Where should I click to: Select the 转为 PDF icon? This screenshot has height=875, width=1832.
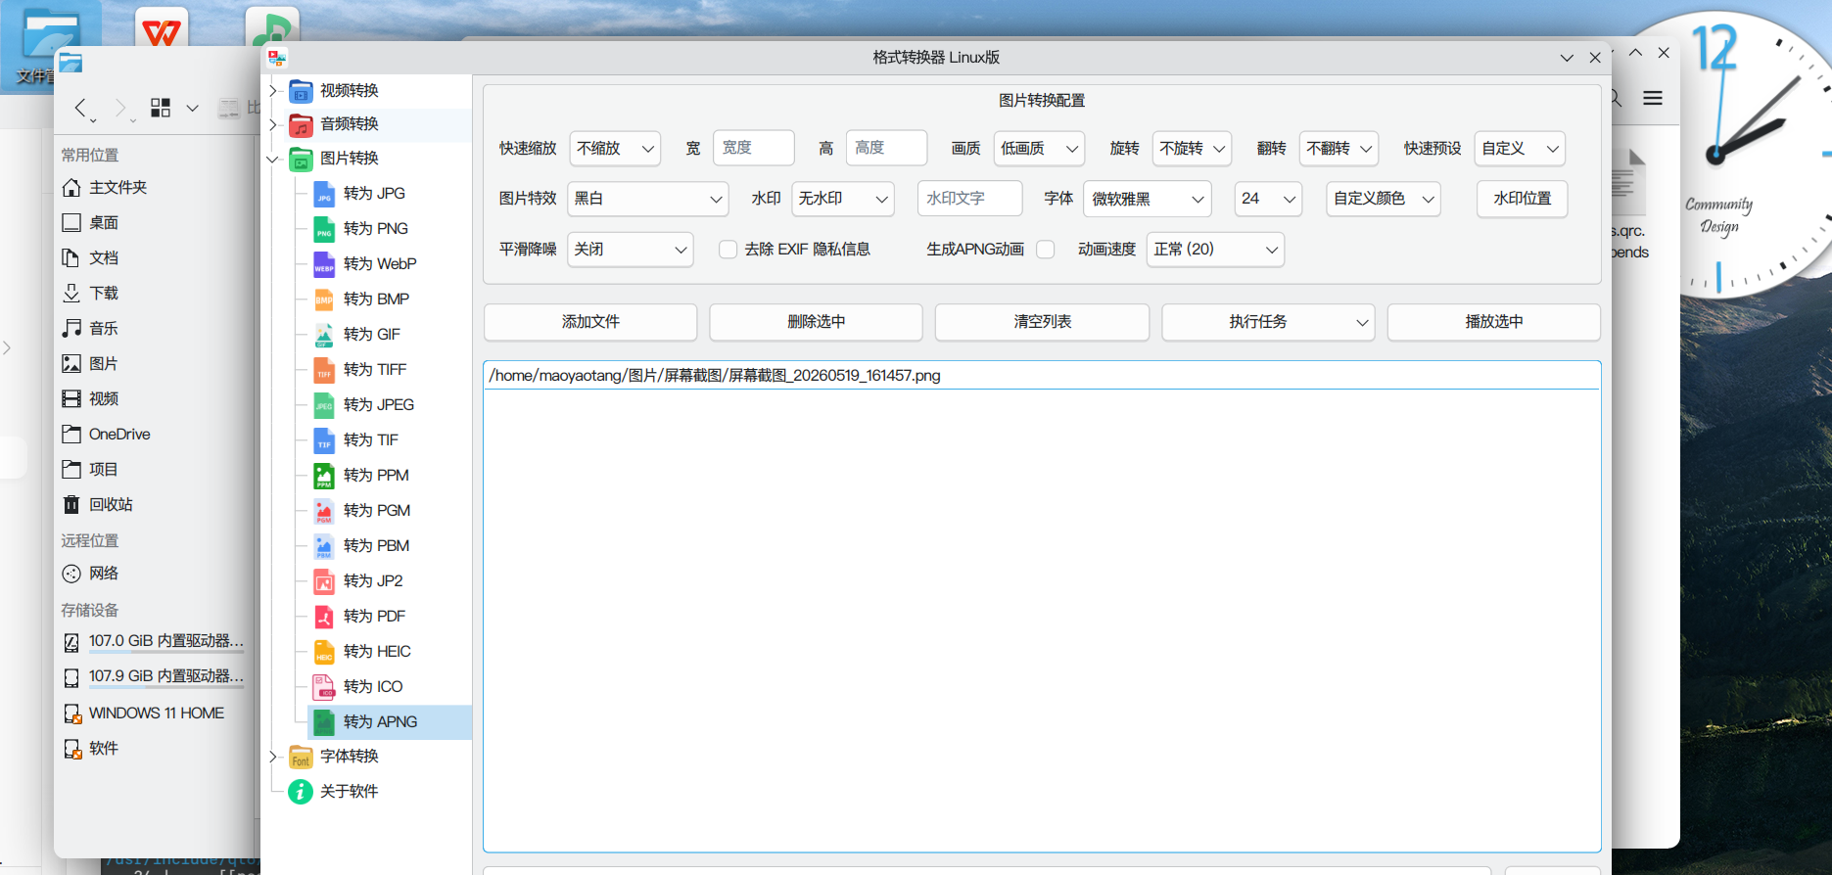324,617
